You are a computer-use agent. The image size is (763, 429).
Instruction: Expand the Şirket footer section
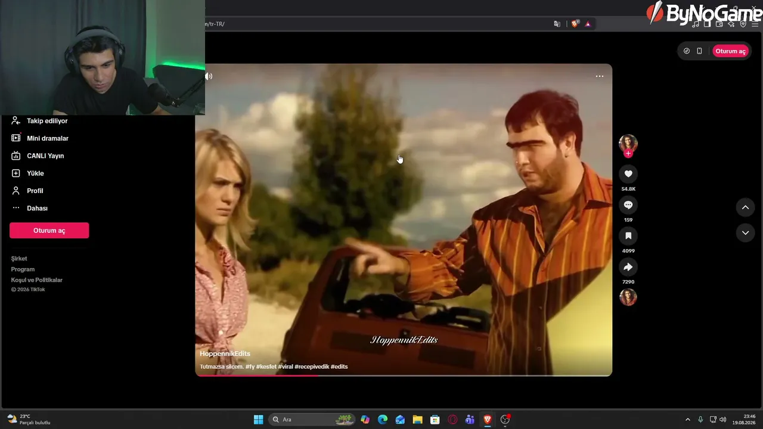pos(19,259)
